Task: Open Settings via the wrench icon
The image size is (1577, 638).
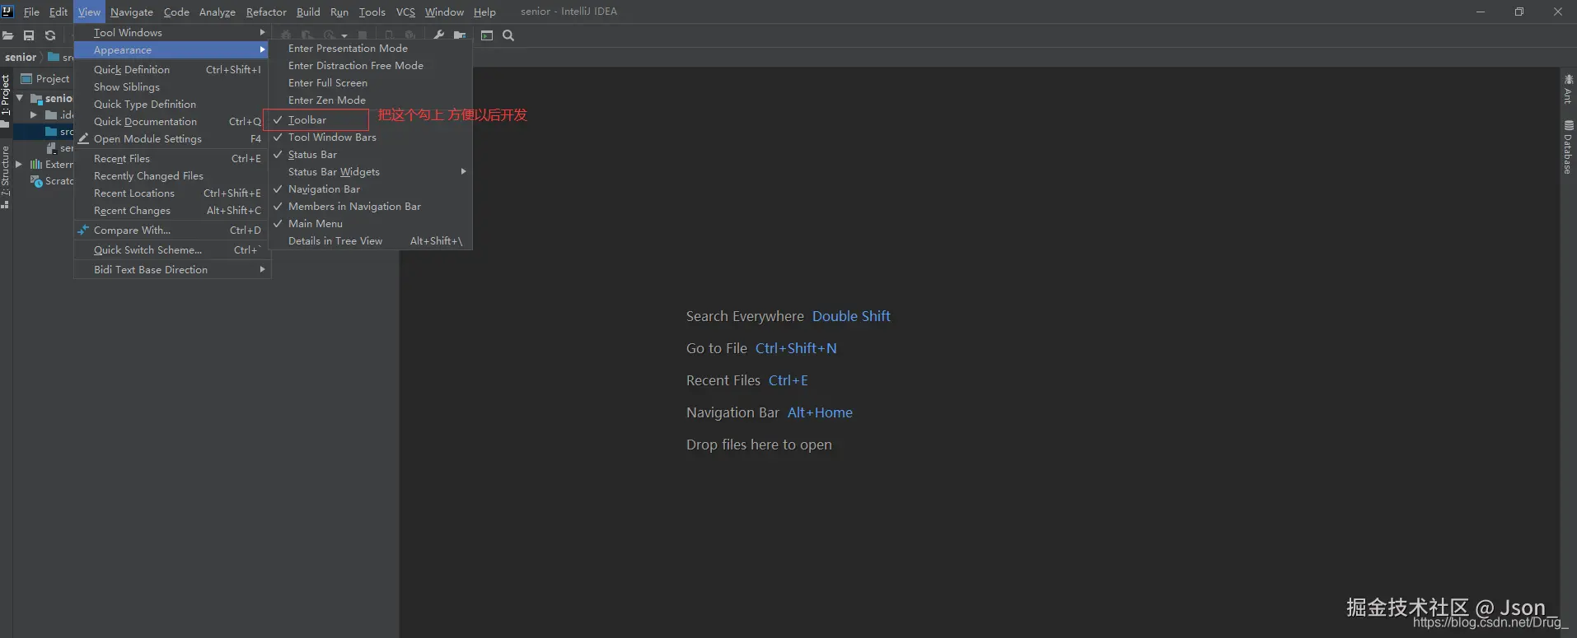Action: pos(438,35)
